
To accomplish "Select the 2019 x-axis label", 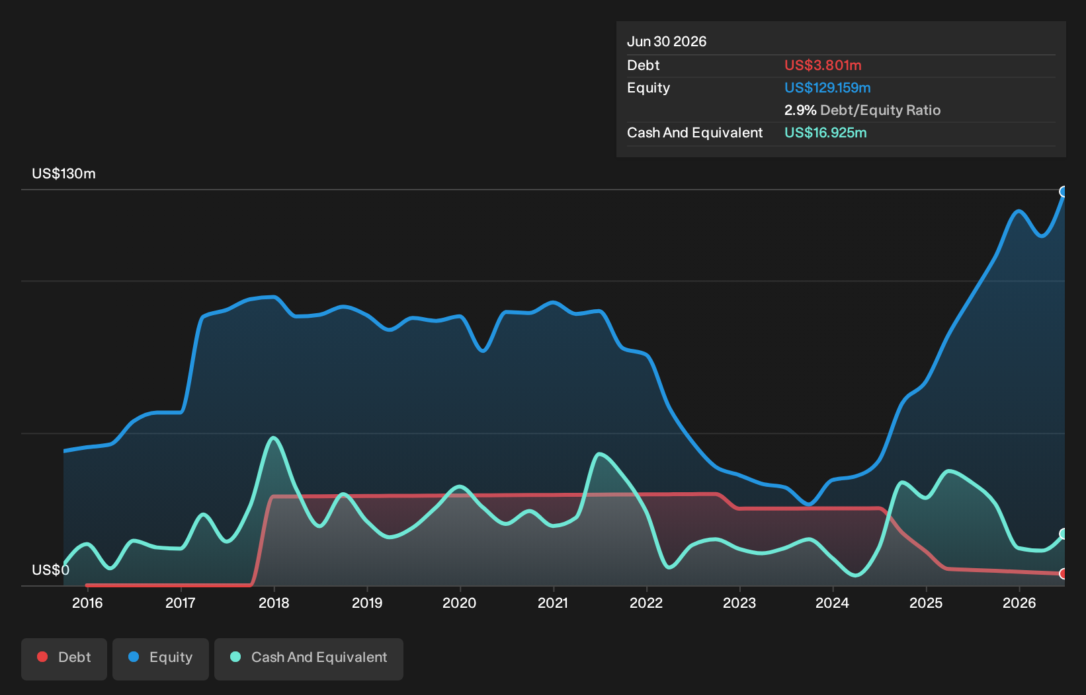I will [x=367, y=603].
